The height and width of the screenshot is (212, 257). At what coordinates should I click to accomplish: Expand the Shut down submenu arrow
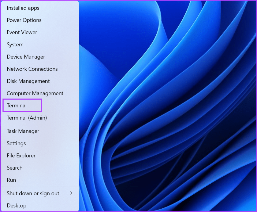(x=71, y=193)
